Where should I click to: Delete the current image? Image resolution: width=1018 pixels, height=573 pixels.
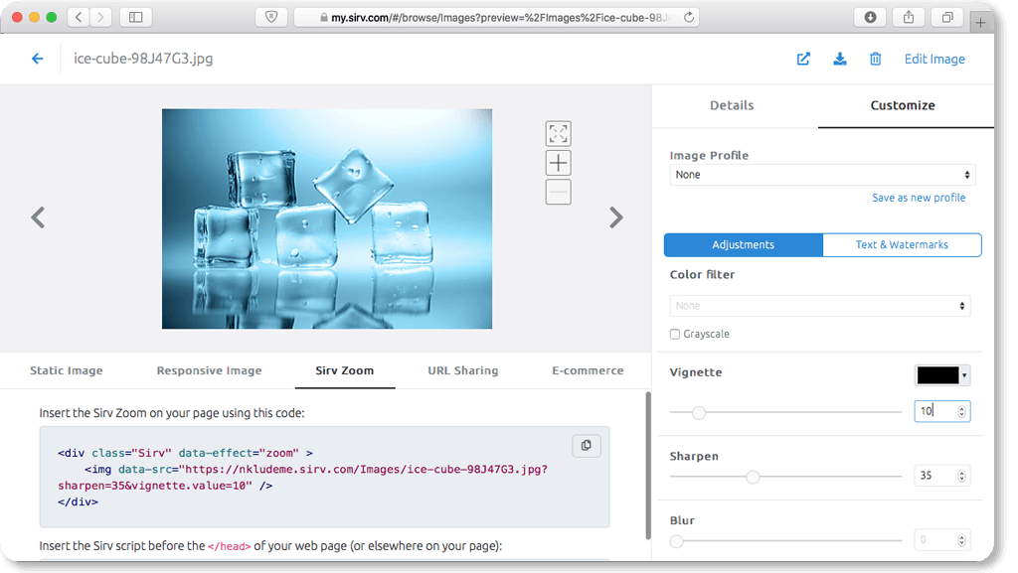tap(876, 59)
